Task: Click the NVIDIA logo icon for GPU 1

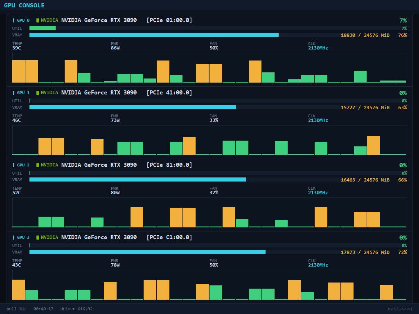Action: 38,93
